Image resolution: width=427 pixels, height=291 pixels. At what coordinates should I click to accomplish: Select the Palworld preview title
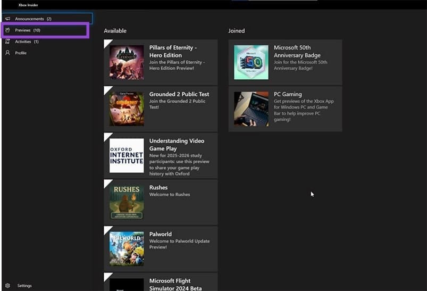(161, 234)
